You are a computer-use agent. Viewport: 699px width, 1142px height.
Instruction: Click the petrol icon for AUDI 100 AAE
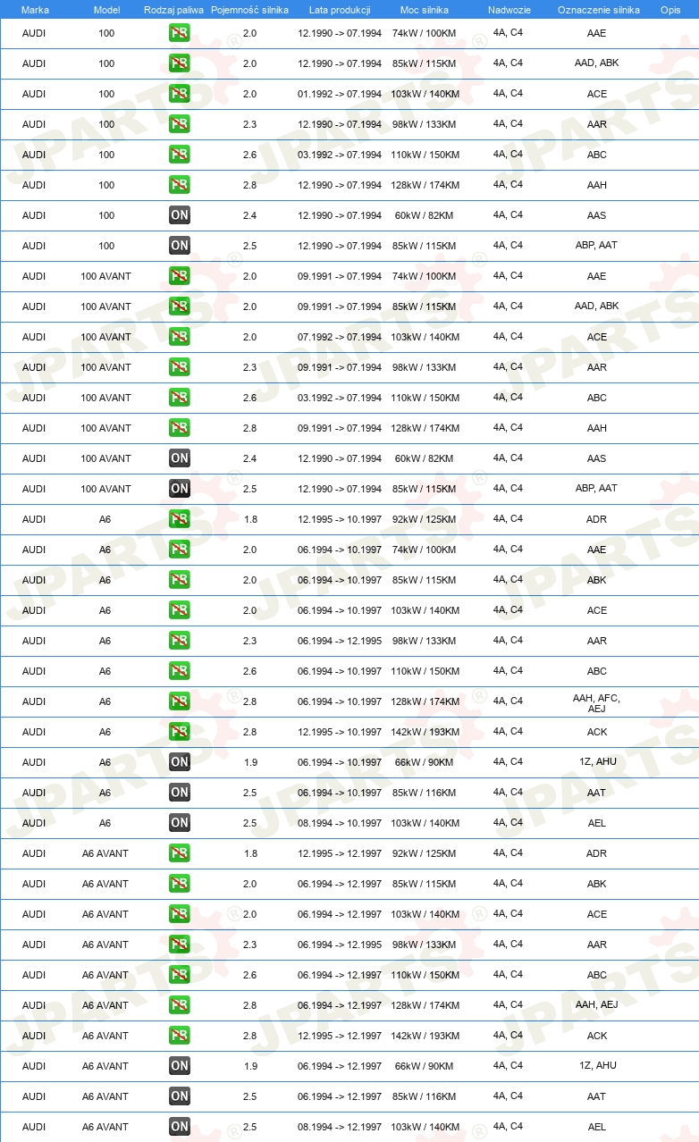180,33
